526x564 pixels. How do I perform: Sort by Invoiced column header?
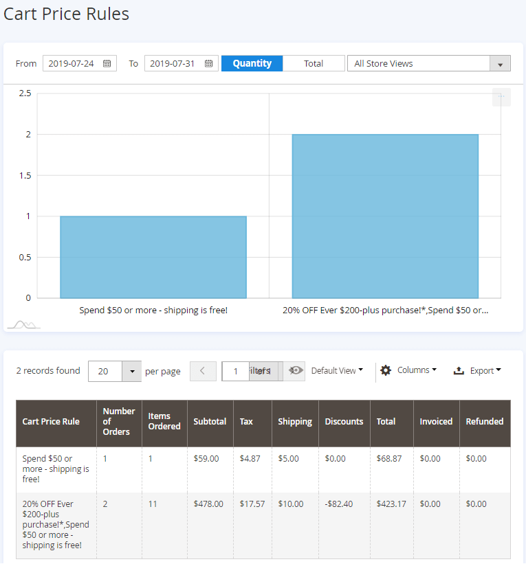pyautogui.click(x=437, y=422)
